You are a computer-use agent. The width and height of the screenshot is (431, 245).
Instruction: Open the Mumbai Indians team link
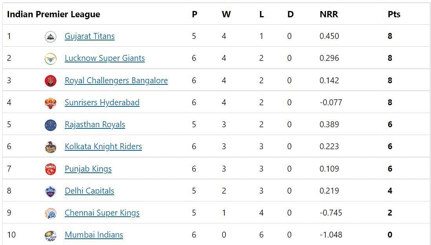click(94, 235)
